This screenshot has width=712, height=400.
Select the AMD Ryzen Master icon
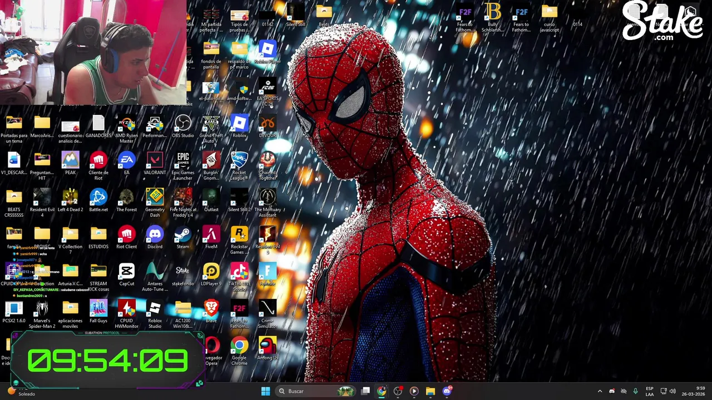[127, 129]
